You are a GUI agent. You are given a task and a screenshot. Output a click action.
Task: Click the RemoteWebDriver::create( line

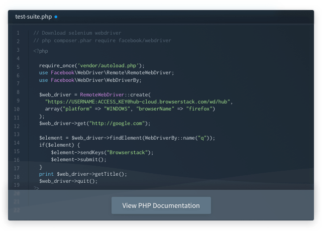point(95,94)
